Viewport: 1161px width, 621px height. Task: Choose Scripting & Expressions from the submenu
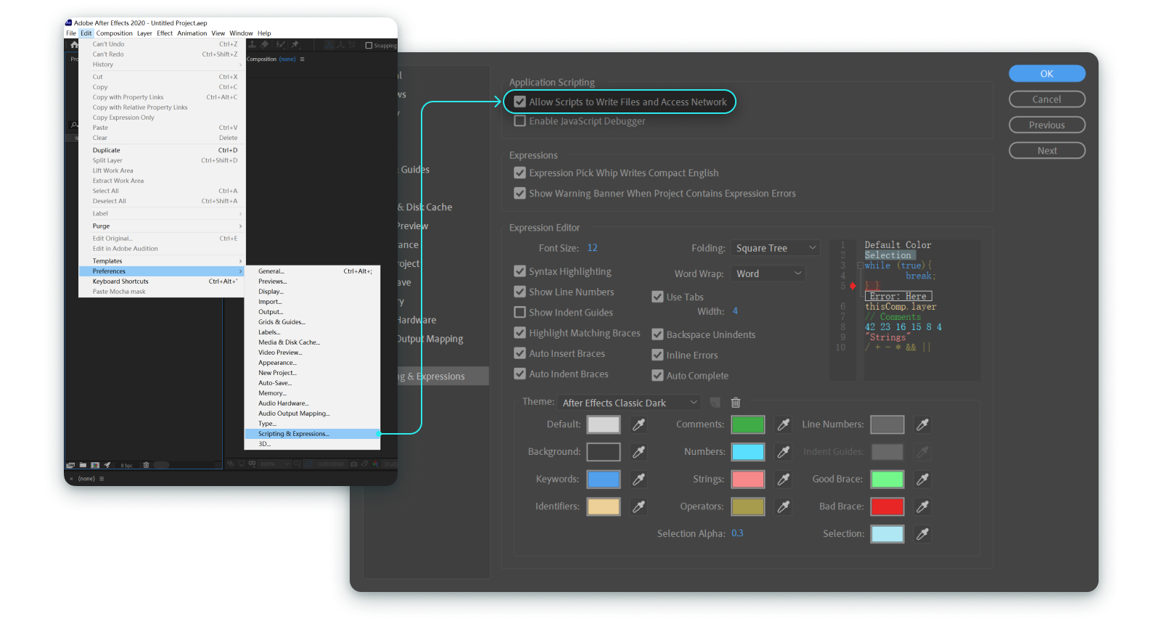click(294, 434)
